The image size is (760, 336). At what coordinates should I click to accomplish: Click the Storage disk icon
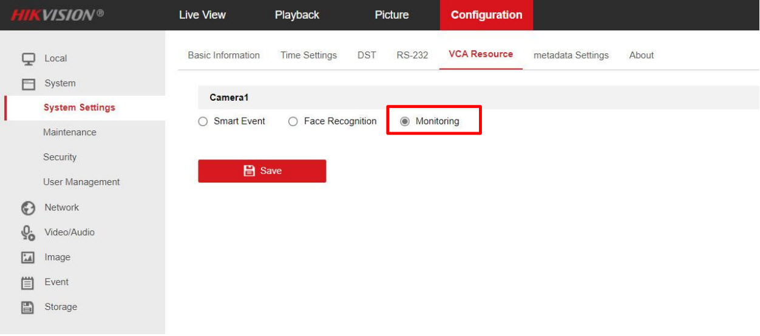pyautogui.click(x=28, y=307)
